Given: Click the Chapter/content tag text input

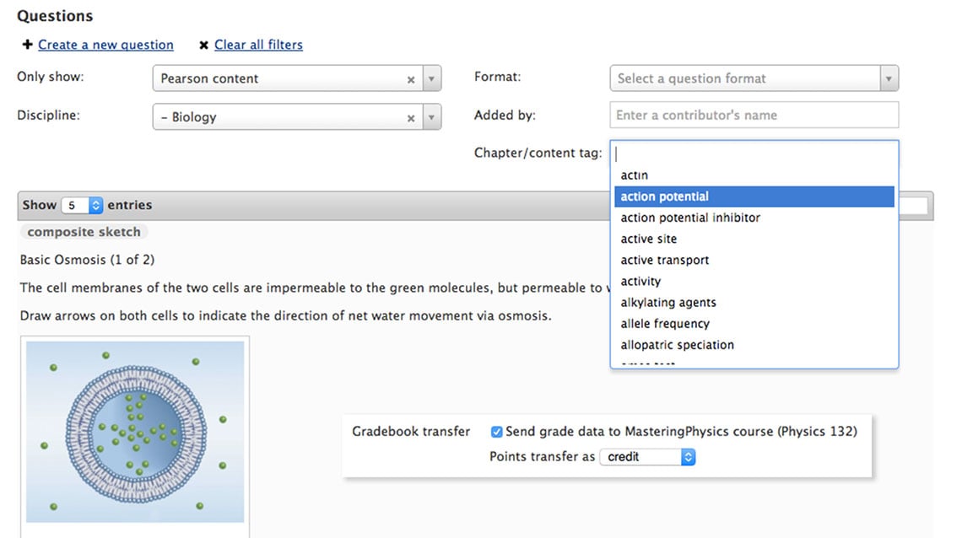Looking at the screenshot, I should click(x=754, y=153).
